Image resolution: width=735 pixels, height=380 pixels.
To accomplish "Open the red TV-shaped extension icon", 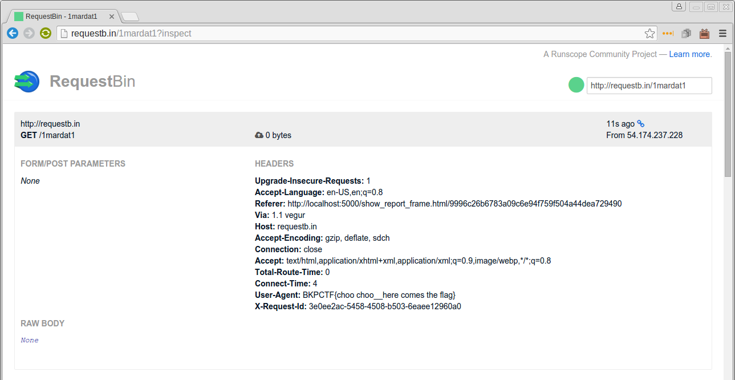I will tap(704, 34).
